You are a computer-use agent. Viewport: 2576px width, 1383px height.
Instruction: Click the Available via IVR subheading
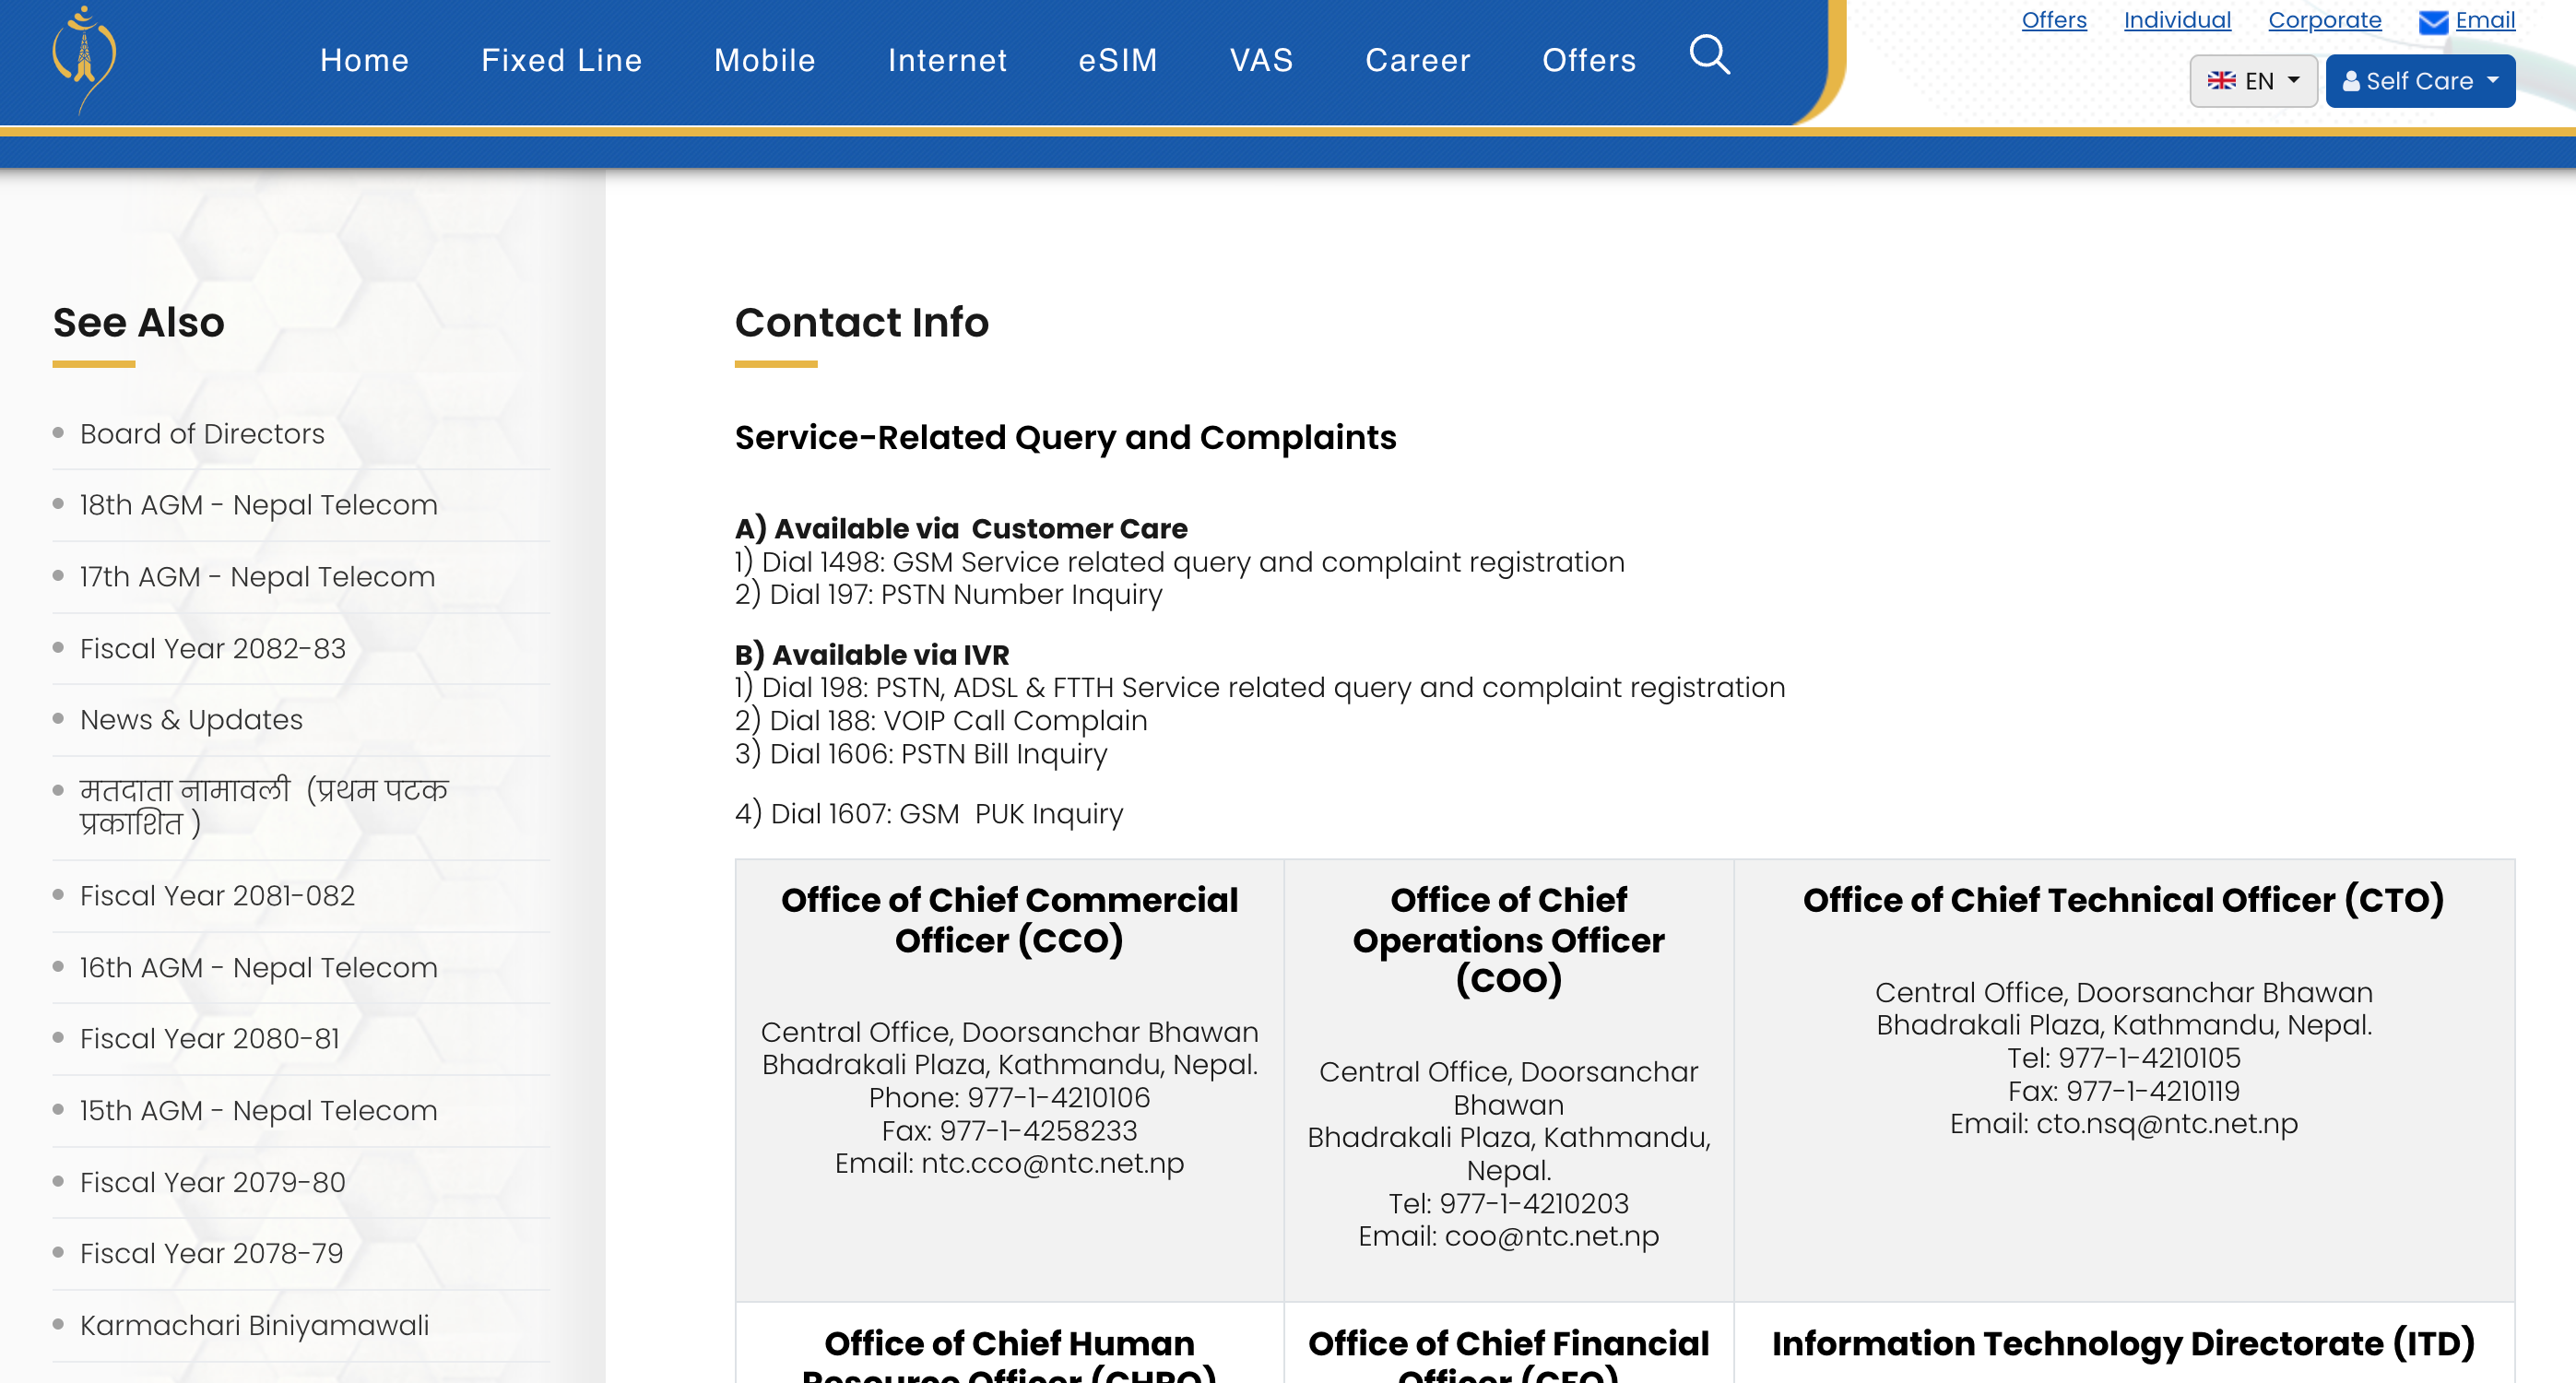coord(872,655)
